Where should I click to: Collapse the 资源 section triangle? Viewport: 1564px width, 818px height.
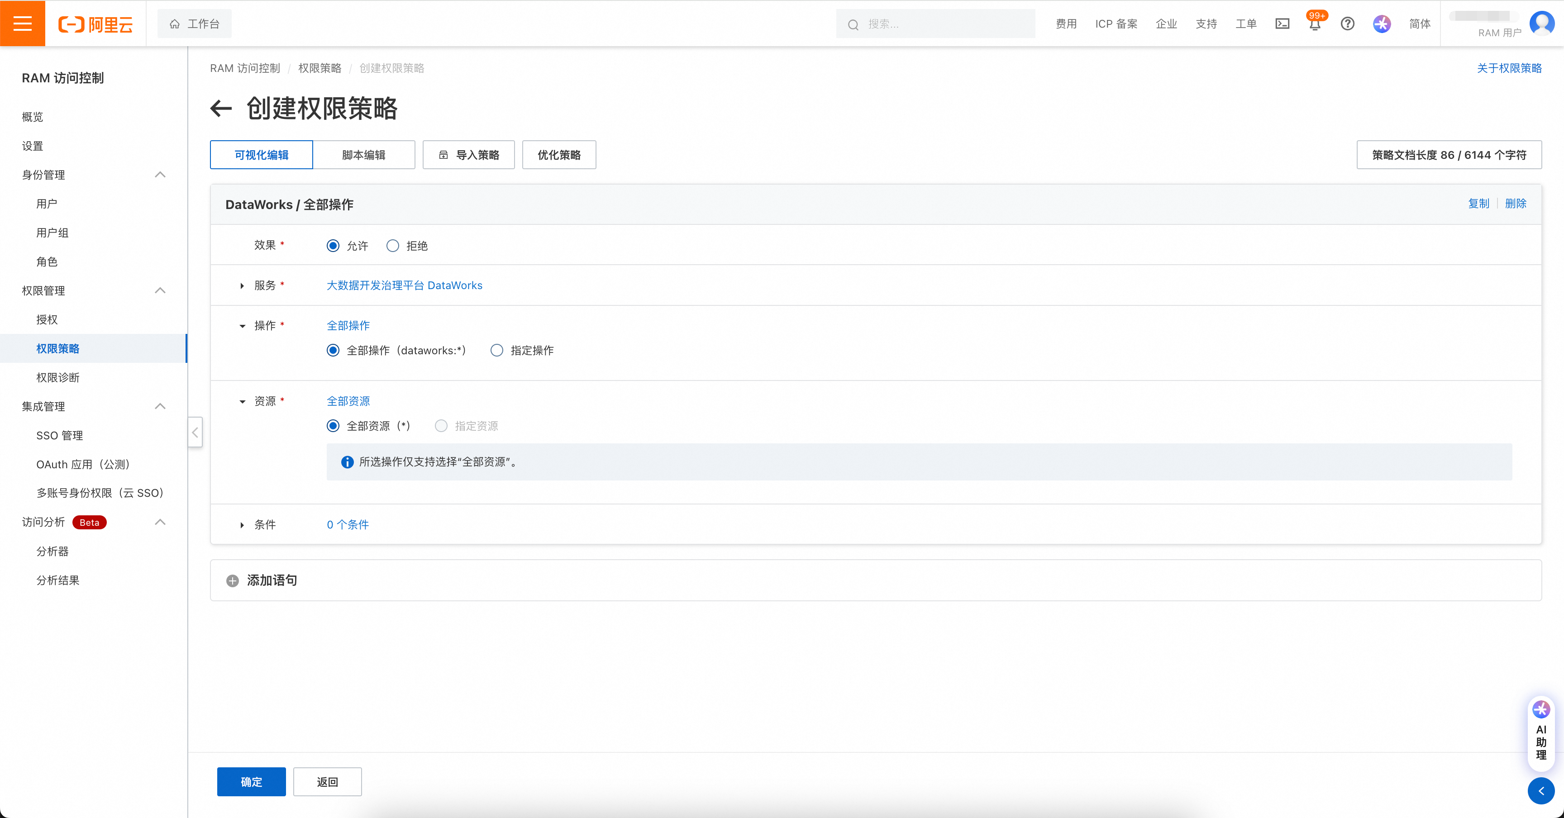coord(242,401)
